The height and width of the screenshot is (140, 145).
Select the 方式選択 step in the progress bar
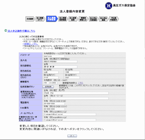coord(30,19)
